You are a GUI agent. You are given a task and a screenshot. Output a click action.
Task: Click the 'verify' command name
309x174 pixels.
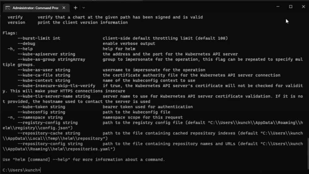[15, 17]
